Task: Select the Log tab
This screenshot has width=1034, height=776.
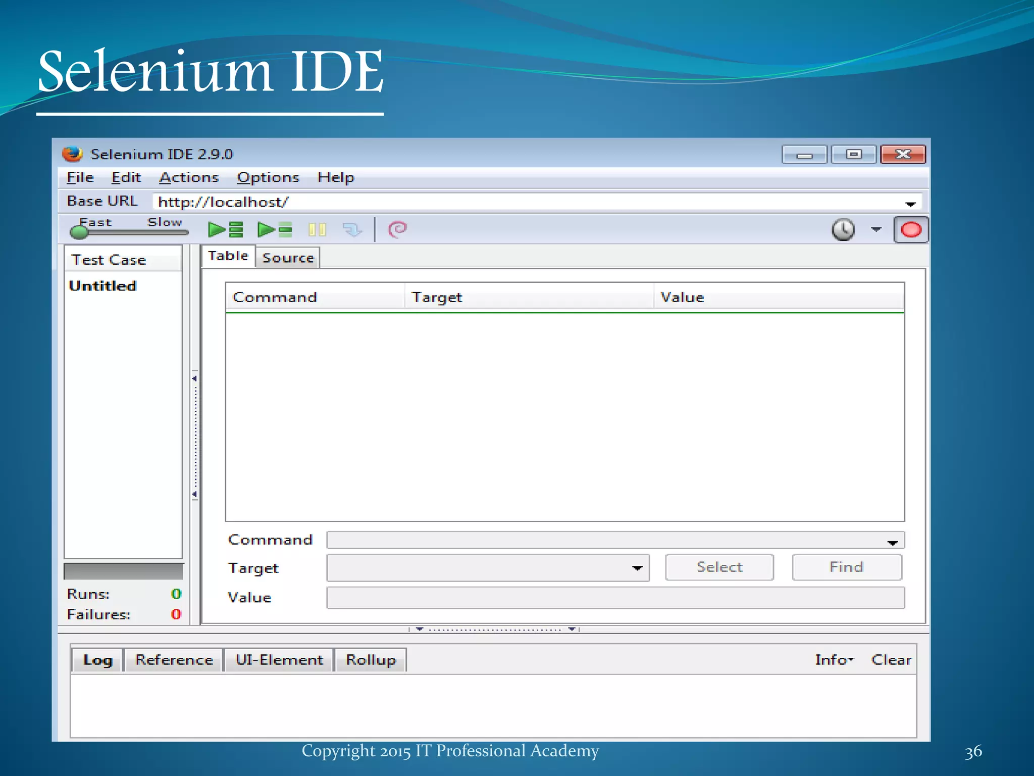Action: (97, 660)
